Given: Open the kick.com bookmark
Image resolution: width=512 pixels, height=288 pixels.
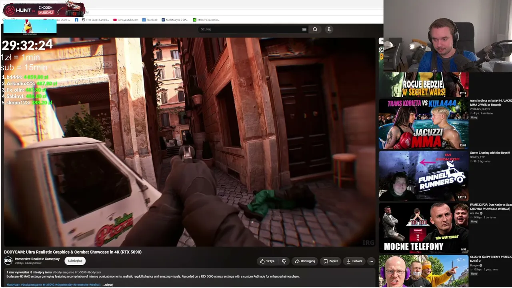Looking at the screenshot, I should click(206, 20).
